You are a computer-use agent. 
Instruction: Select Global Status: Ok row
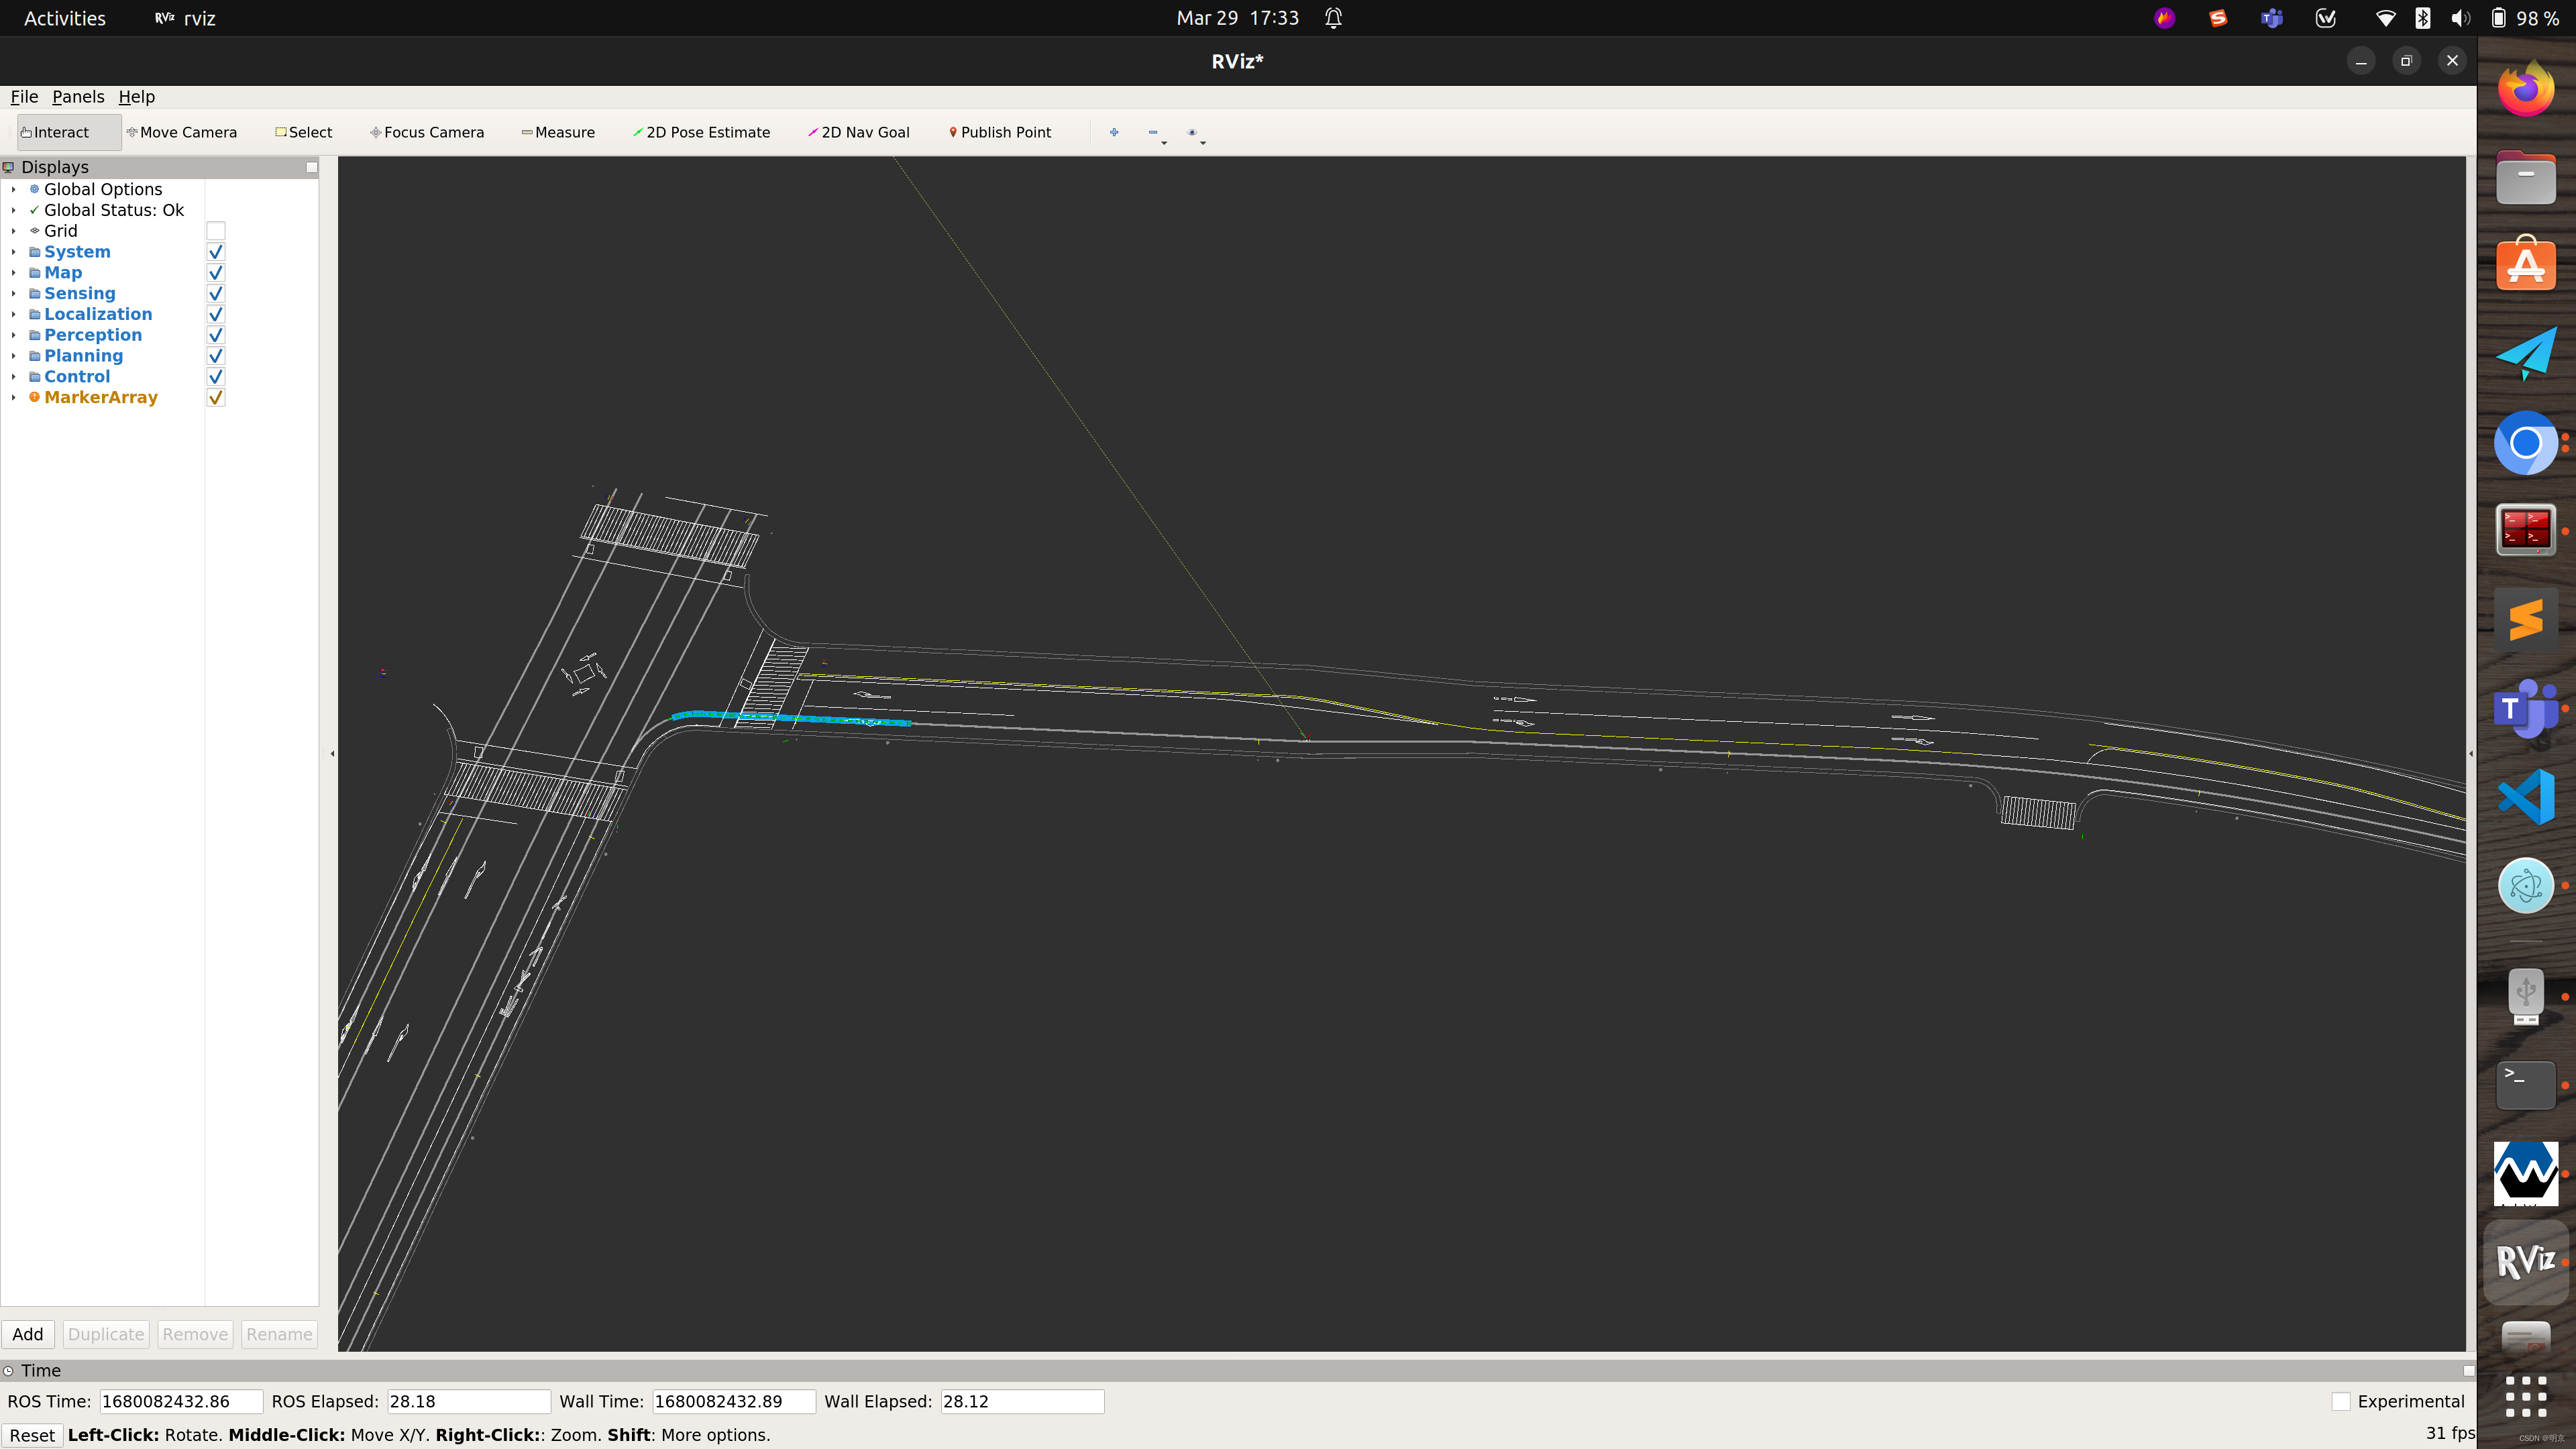(x=114, y=210)
